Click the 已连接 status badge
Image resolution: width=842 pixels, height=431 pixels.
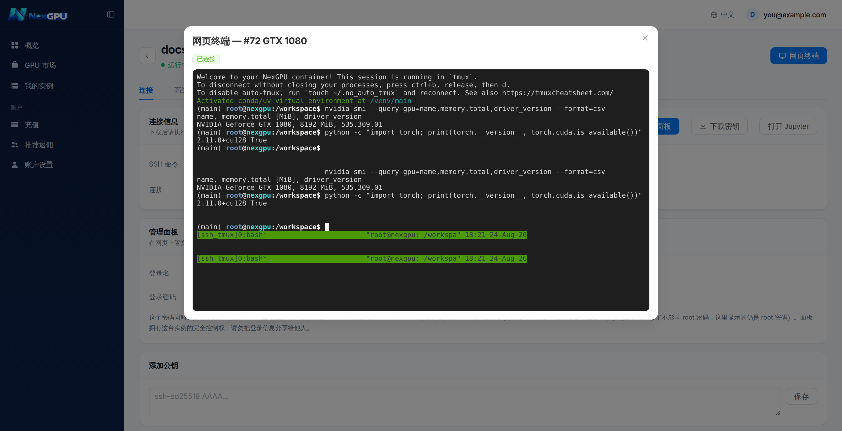(x=206, y=59)
